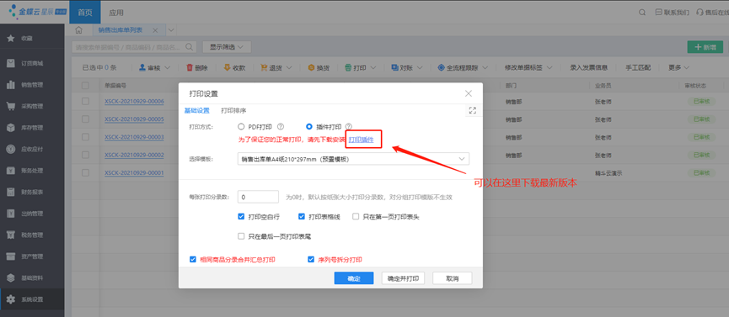Click the 删除 trash toolbar button
This screenshot has height=317, width=729.
[x=197, y=68]
